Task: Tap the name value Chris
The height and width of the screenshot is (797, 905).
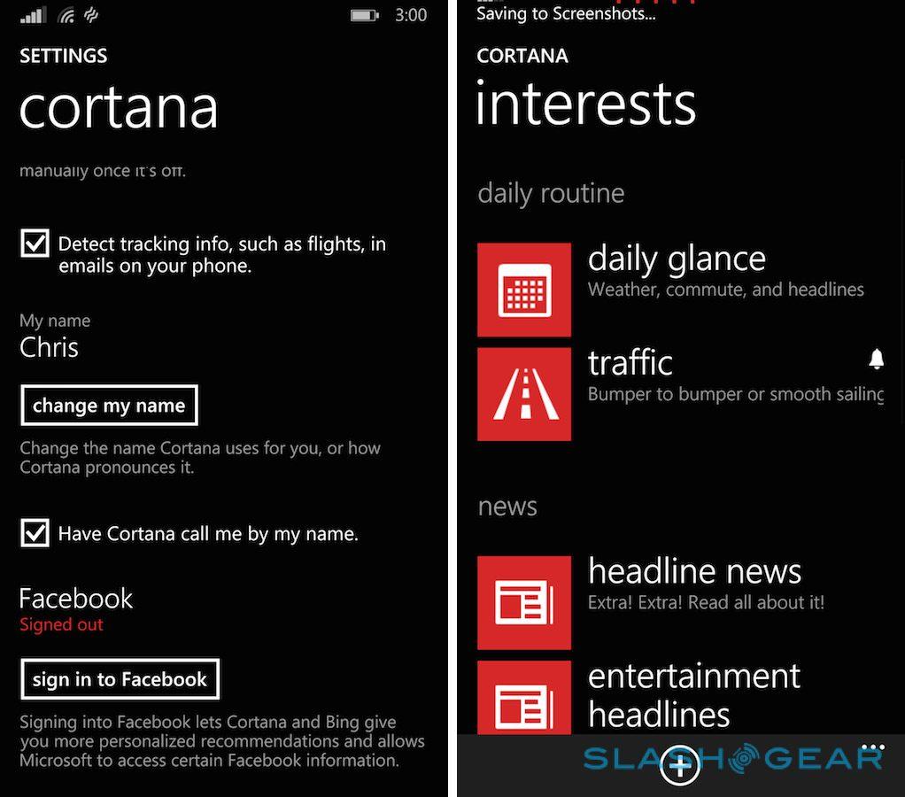Action: (x=49, y=347)
